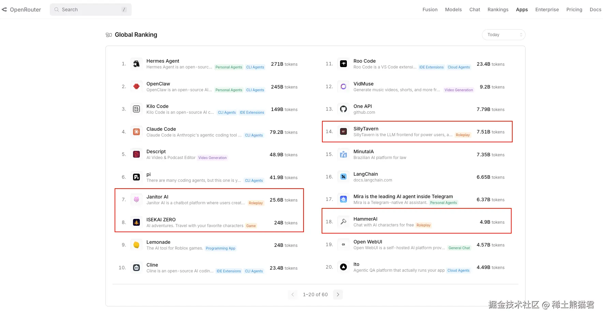Click the ISEKAI ZERO app icon

[136, 222]
